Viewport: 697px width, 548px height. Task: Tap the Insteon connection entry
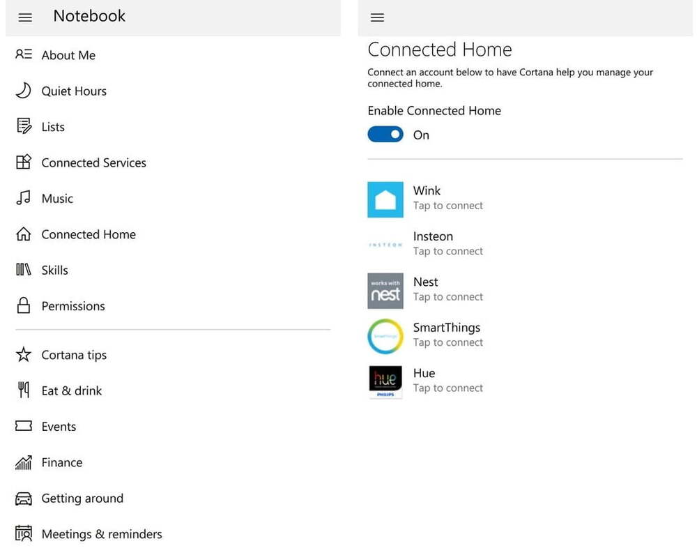coord(448,243)
